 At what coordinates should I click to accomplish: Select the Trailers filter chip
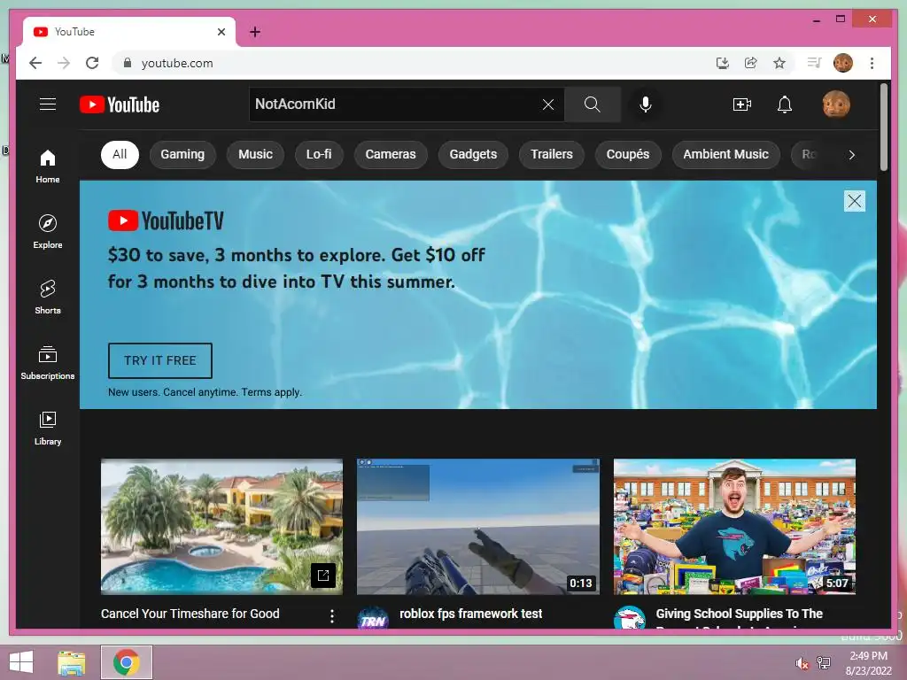pos(551,154)
